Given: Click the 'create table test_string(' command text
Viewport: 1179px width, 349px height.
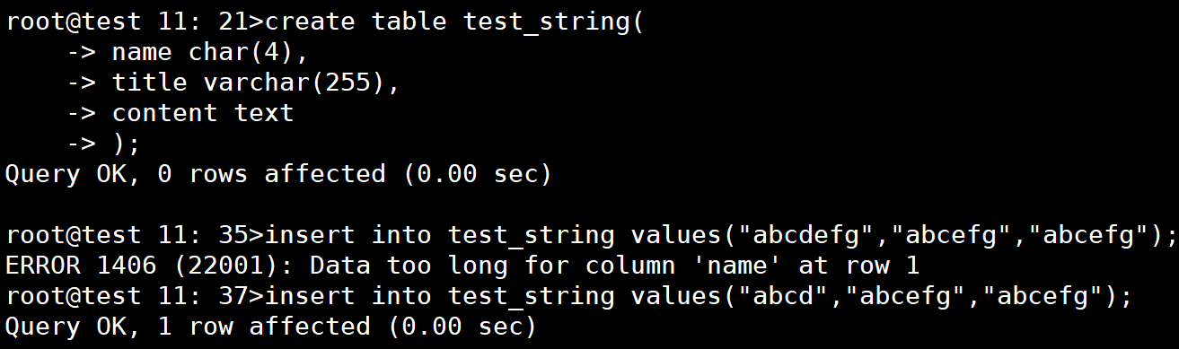Looking at the screenshot, I should (454, 22).
